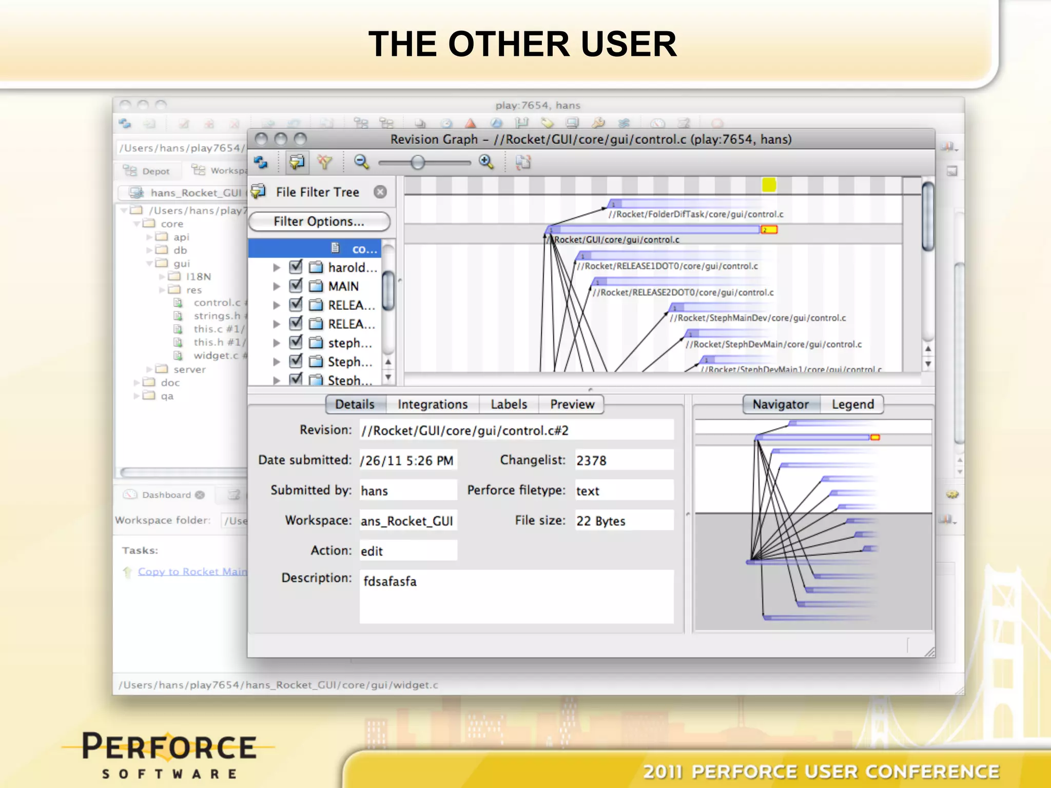Screen dimensions: 1051x788
Task: Toggle the MAIN folder checkbox
Action: 296,286
